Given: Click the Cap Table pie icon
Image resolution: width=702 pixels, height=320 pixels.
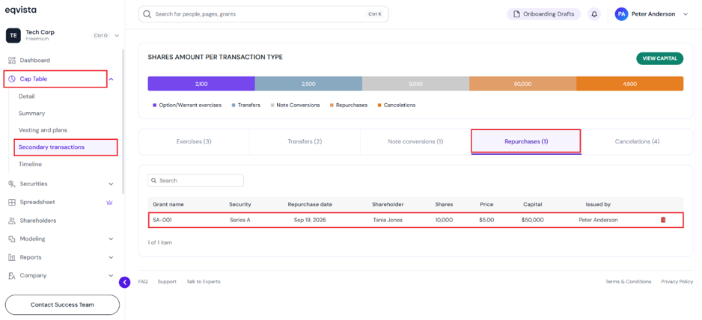Looking at the screenshot, I should coord(12,79).
